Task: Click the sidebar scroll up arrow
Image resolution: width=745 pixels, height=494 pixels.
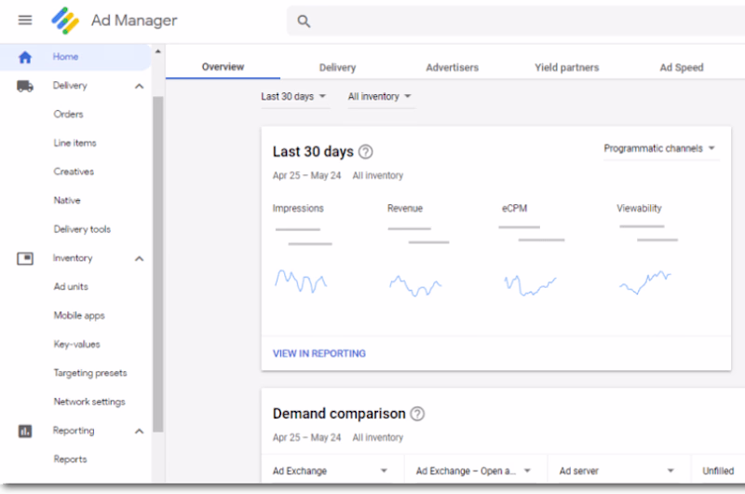Action: pos(158,51)
